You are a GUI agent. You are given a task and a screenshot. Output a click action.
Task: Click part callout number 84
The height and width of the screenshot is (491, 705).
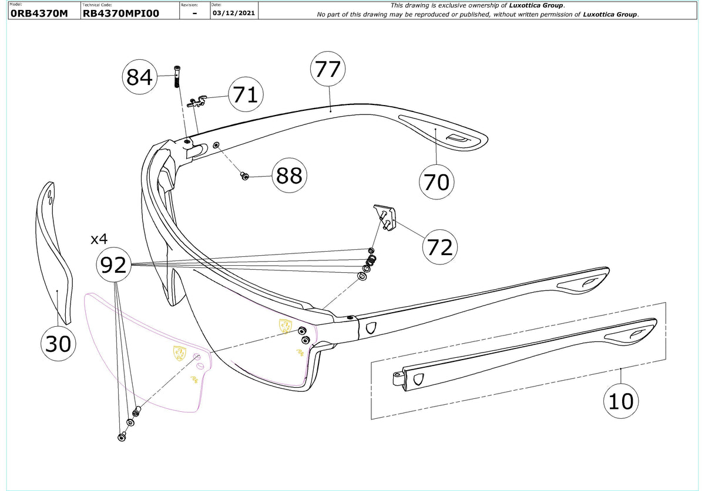(x=140, y=77)
